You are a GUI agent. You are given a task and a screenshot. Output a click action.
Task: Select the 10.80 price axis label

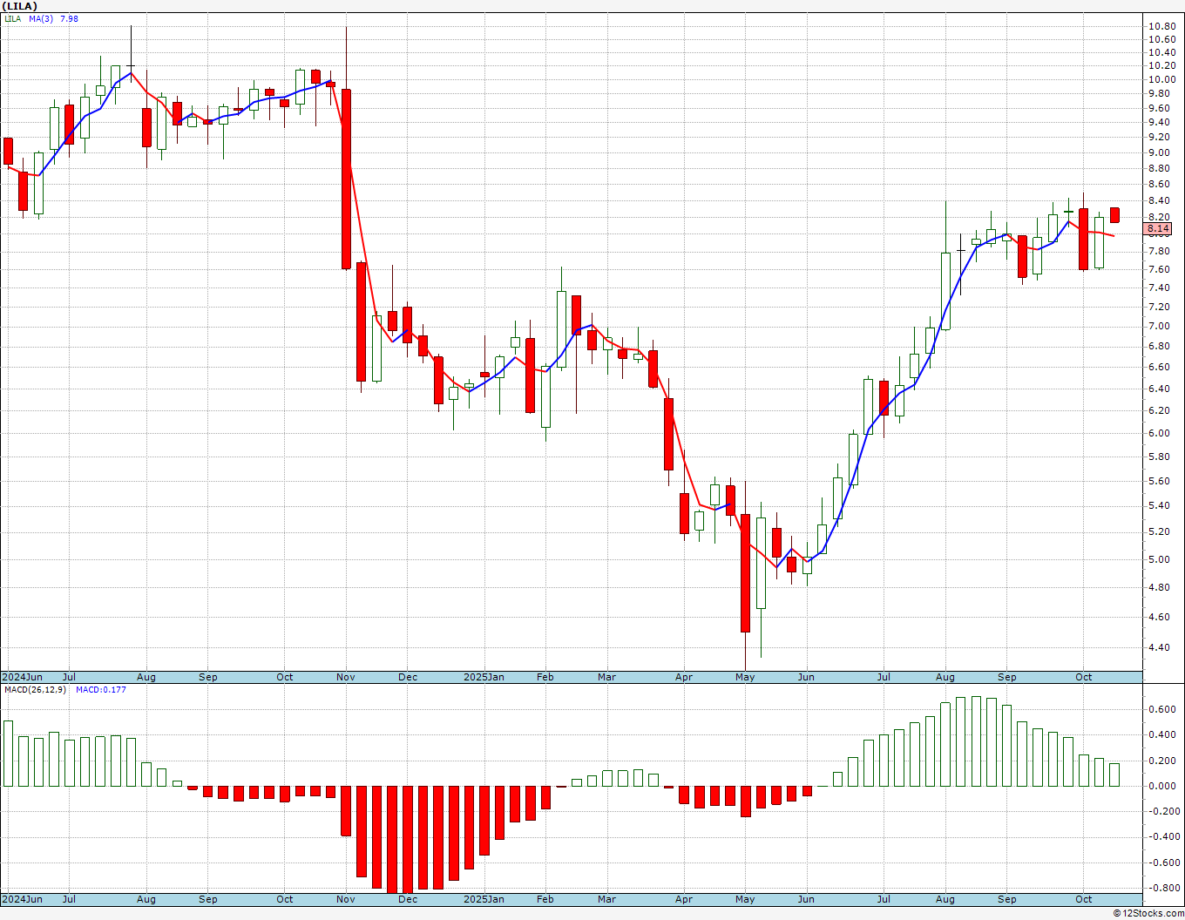(1161, 27)
